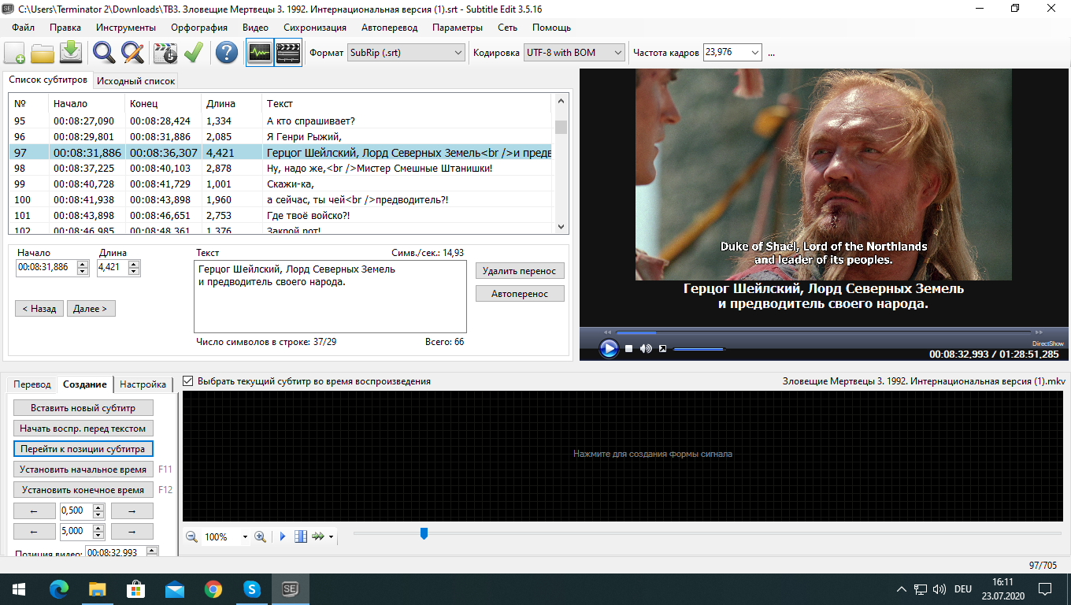Image resolution: width=1071 pixels, height=605 pixels.
Task: Increase the 5,000 seconds step spinner
Action: (x=98, y=528)
